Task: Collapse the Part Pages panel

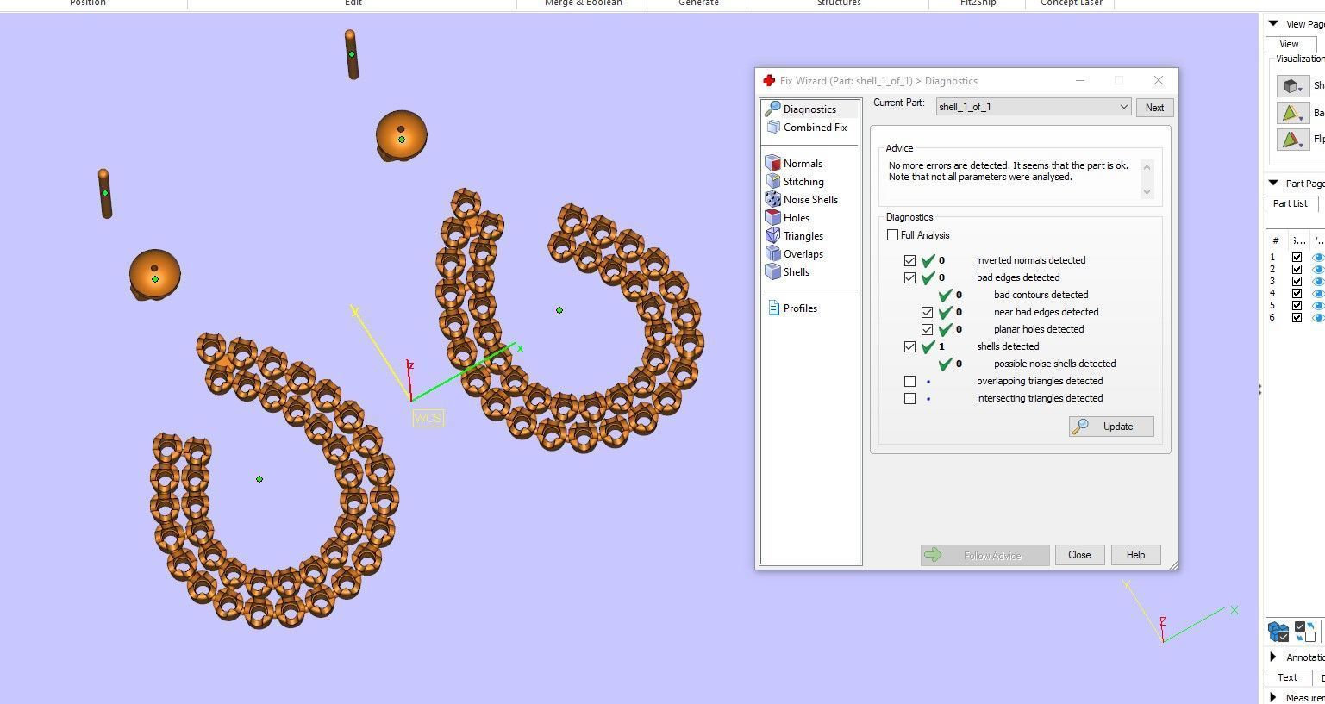Action: point(1273,184)
